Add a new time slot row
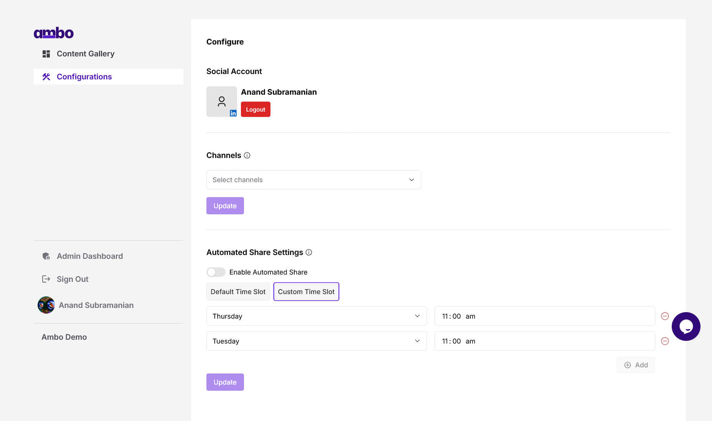 pyautogui.click(x=636, y=365)
